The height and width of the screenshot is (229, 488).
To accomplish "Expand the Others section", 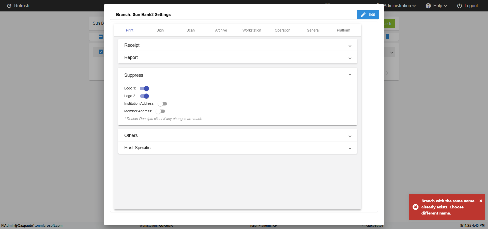I will tap(350, 136).
